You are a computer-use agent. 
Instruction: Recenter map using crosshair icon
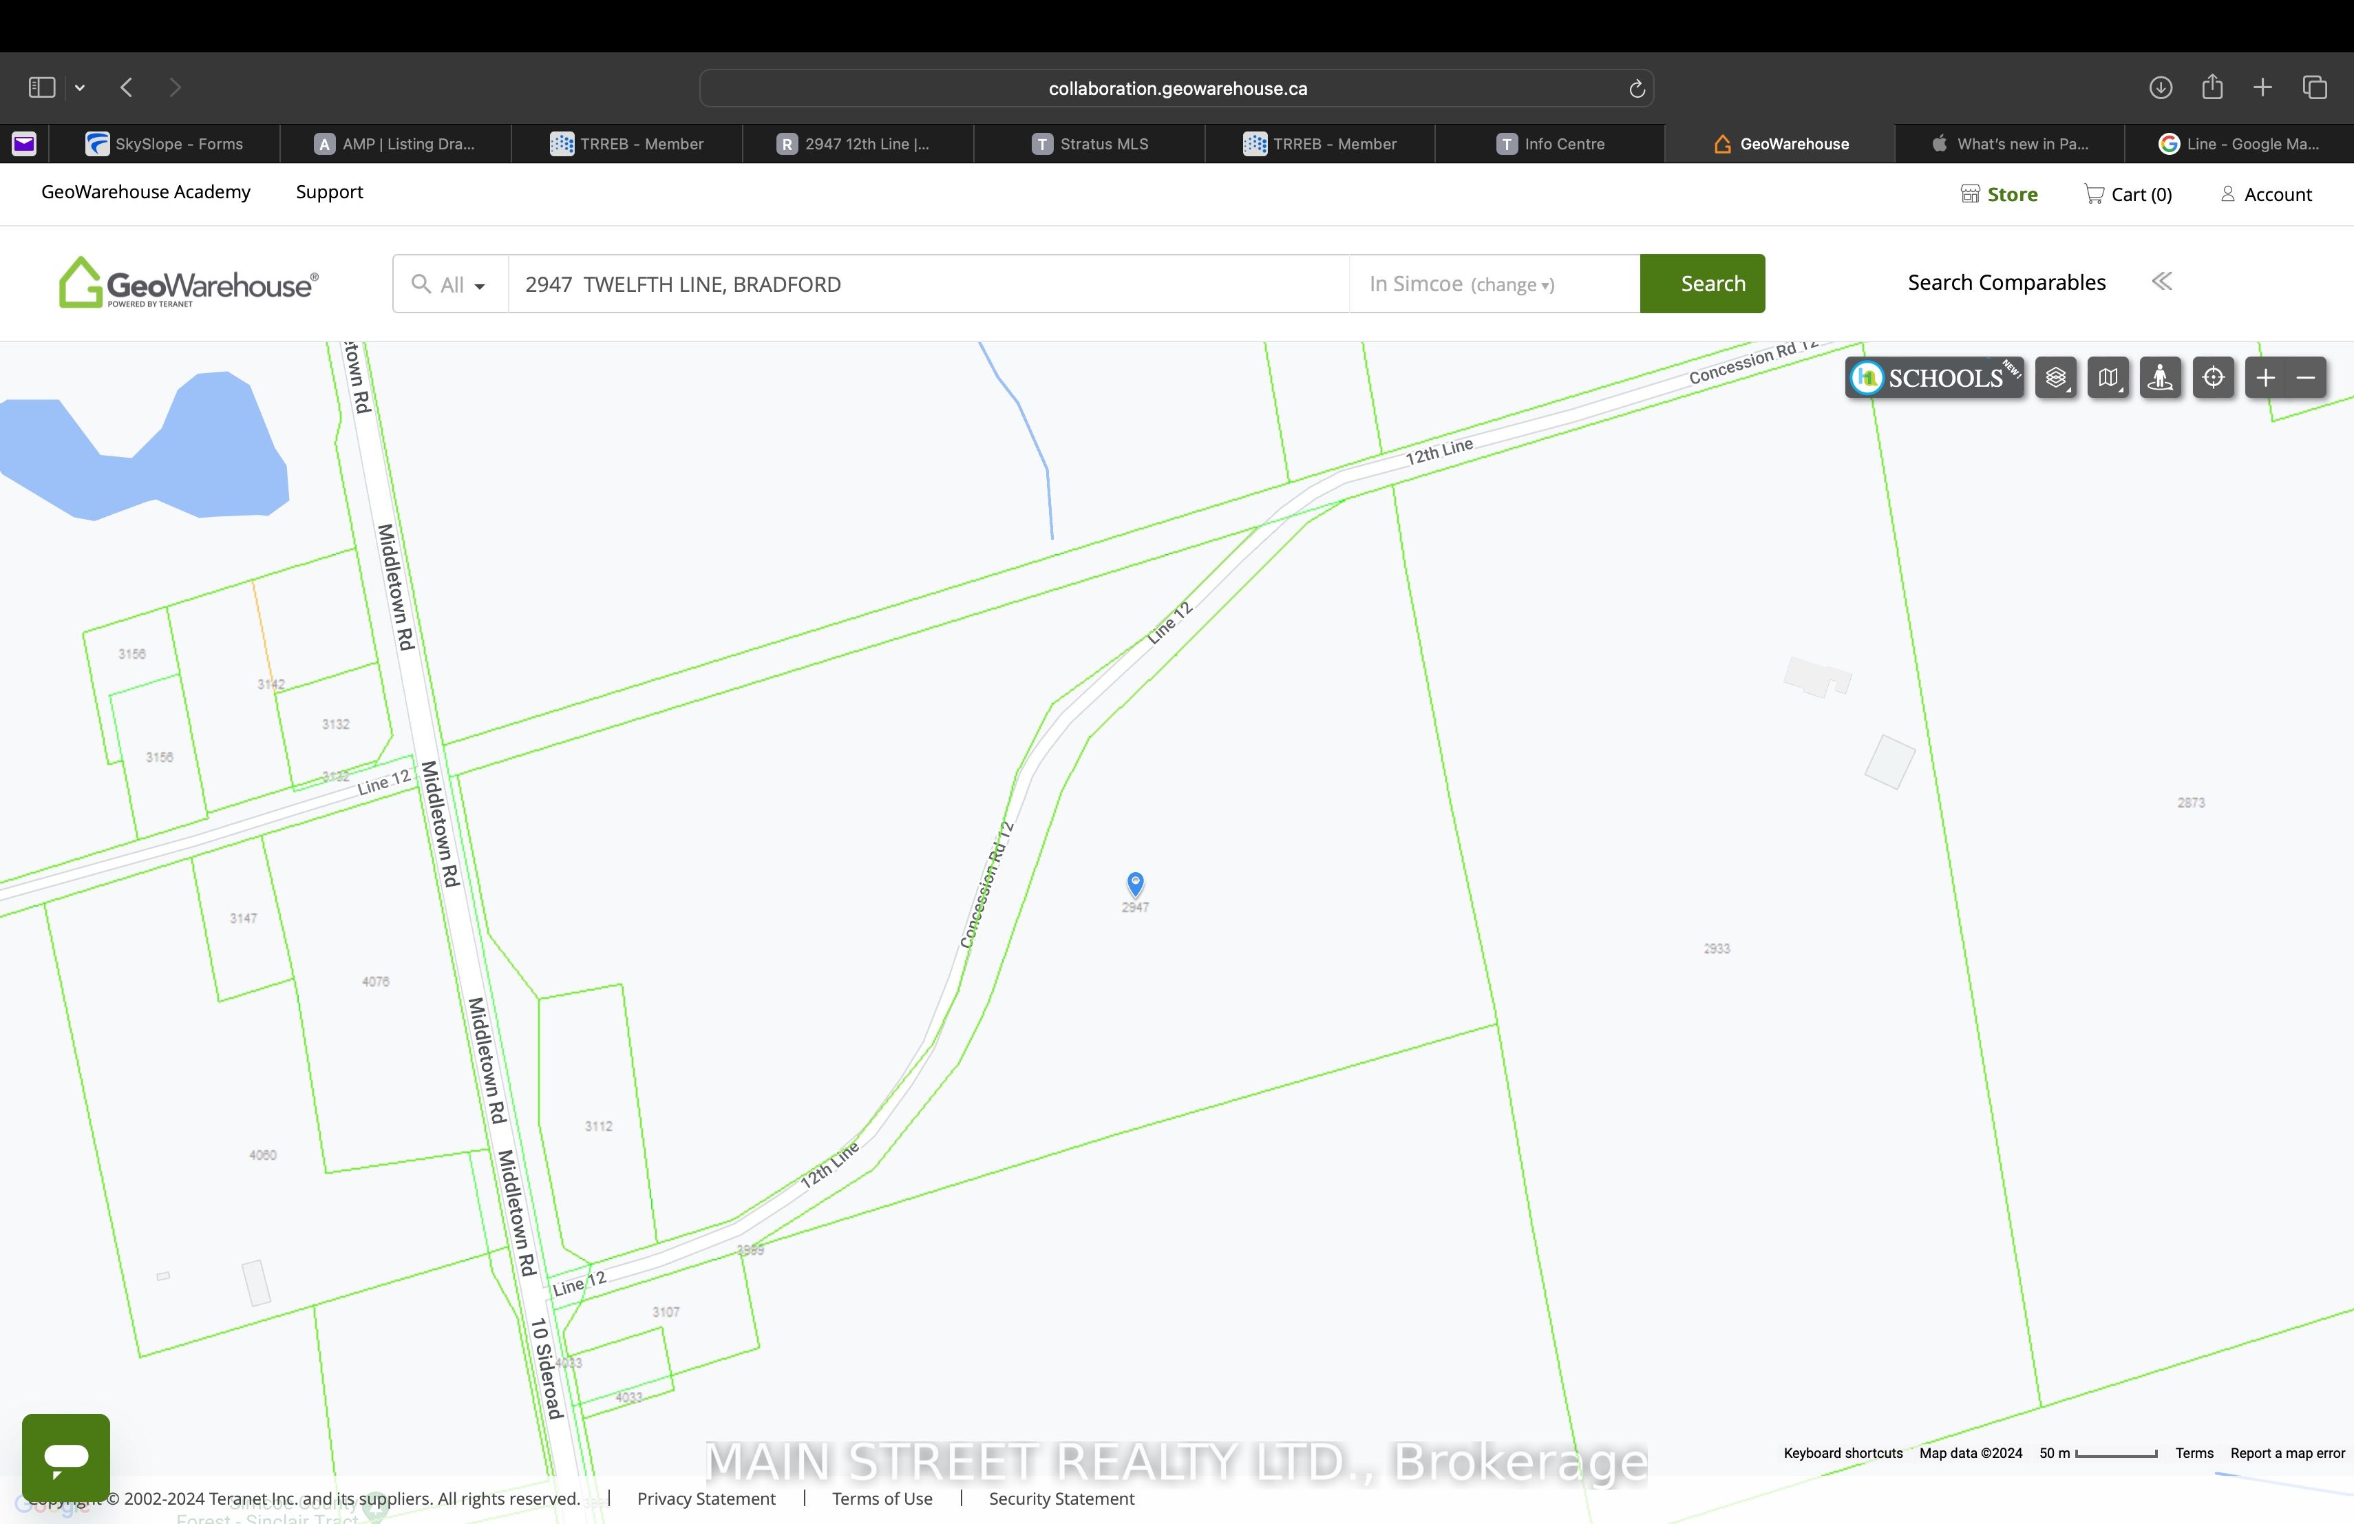click(2213, 378)
